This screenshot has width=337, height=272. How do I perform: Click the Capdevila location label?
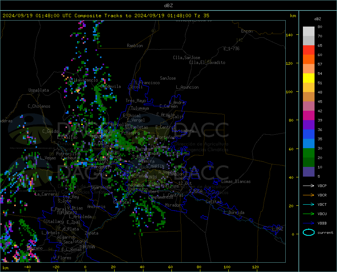(110, 86)
